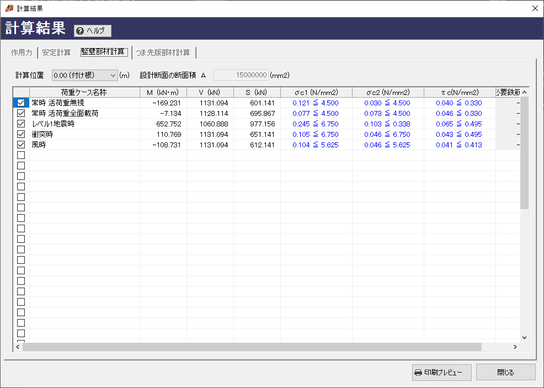Click the σc1 result 0.104 ≦ 5.625
Screen dimensions: 544x388
coord(316,145)
